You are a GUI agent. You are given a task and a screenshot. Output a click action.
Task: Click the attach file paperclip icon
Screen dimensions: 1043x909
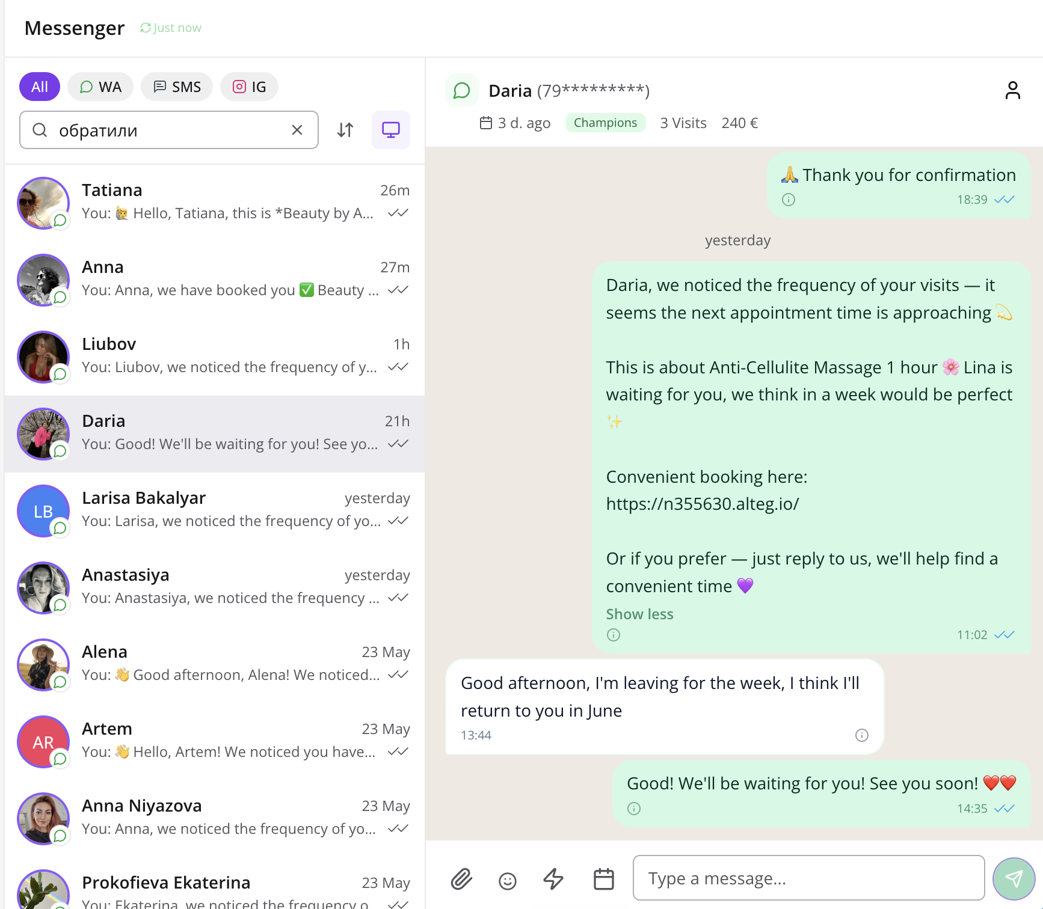click(x=461, y=879)
